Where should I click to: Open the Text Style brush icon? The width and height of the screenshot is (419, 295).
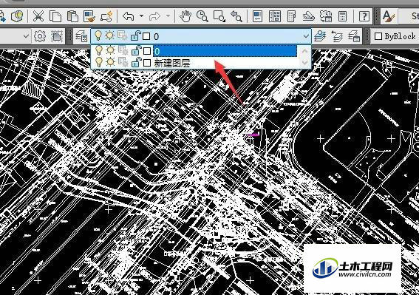point(388,16)
